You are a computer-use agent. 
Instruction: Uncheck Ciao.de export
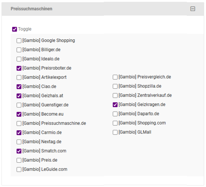pyautogui.click(x=19, y=87)
